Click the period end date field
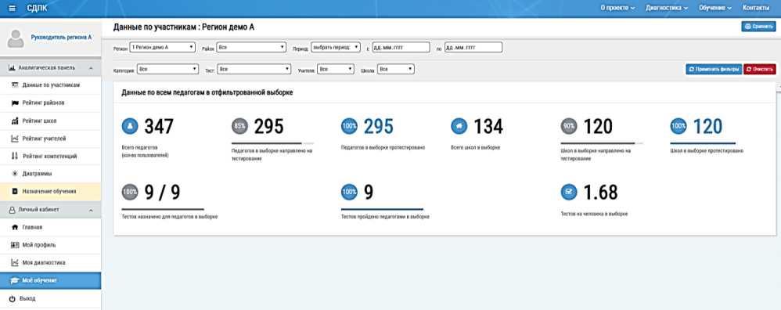The height and width of the screenshot is (310, 781). point(473,47)
